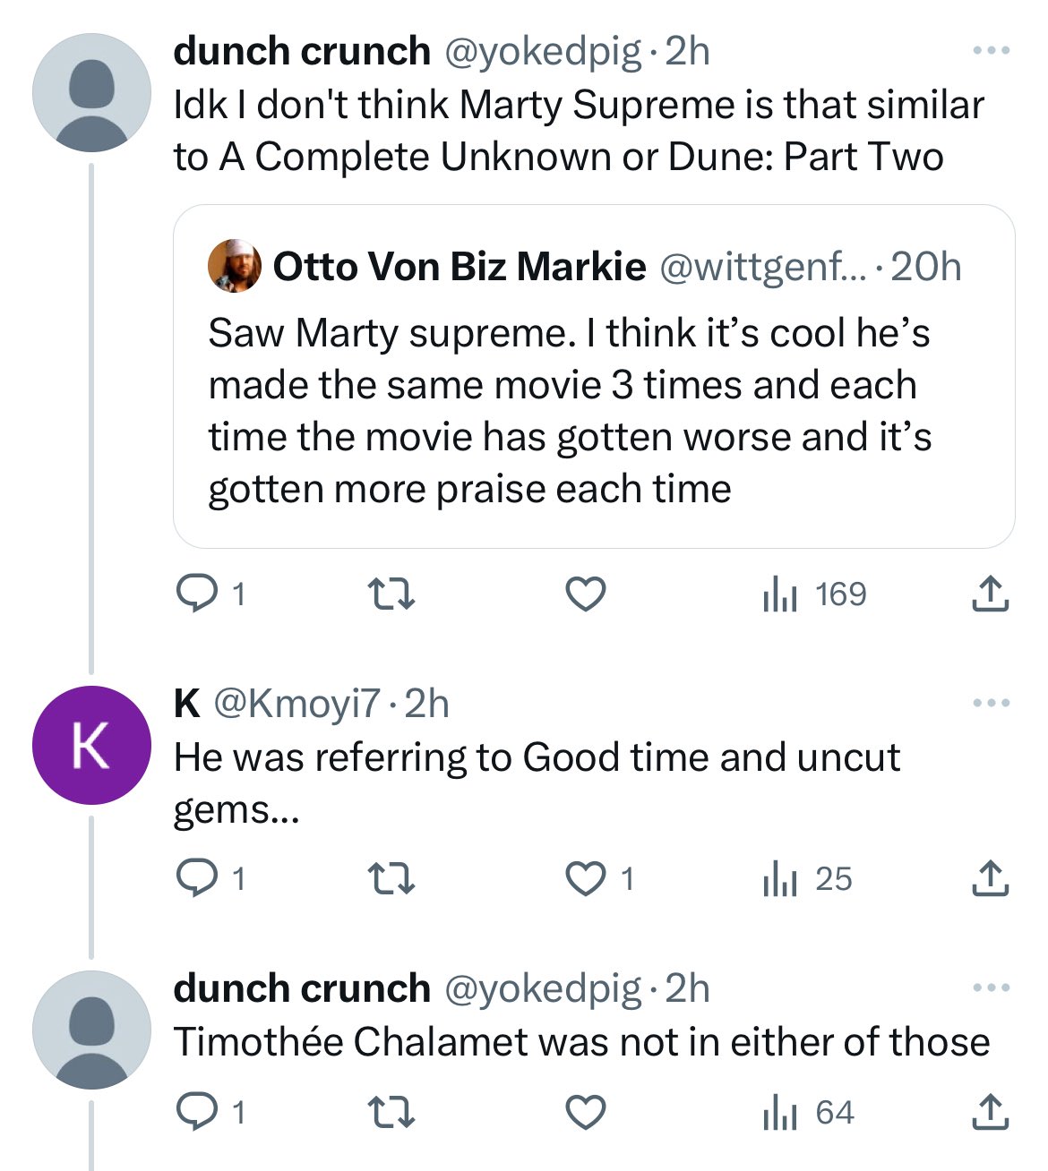Open K's purple profile avatar
The height and width of the screenshot is (1171, 1048).
click(x=91, y=745)
